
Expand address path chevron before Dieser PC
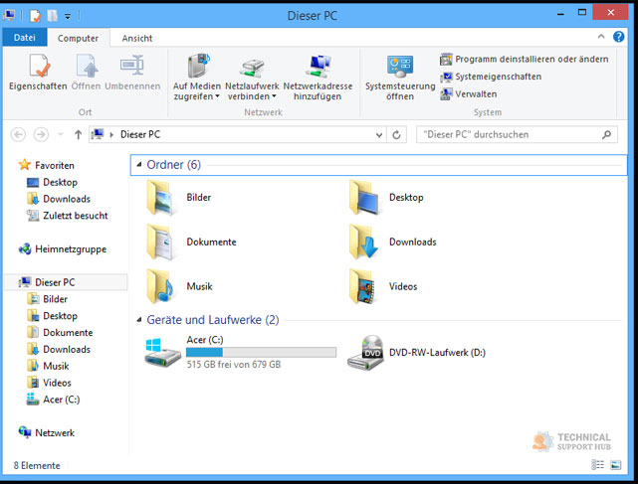tap(111, 135)
